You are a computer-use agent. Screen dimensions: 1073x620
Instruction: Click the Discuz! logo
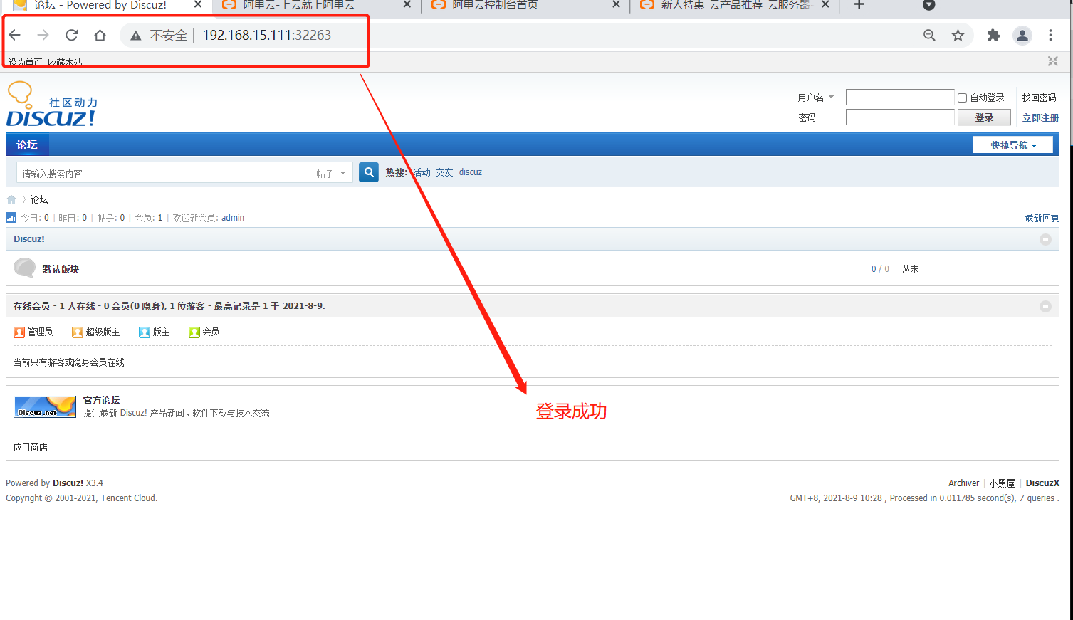pos(51,105)
